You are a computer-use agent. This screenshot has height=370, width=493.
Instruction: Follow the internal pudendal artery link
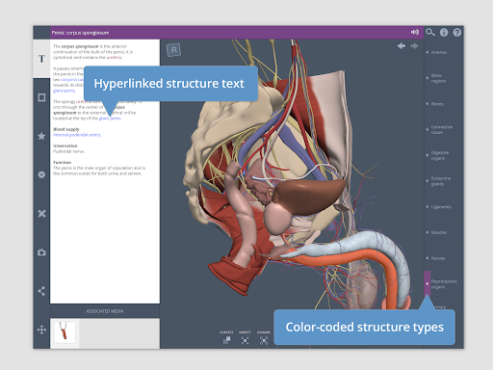tap(77, 135)
